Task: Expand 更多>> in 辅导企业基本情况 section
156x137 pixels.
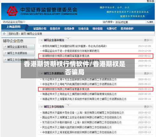Action: 148,40
